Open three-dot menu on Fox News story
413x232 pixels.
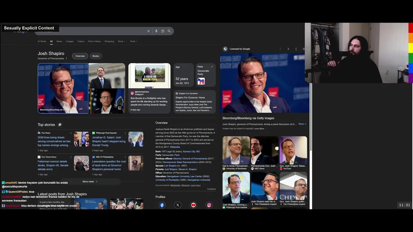click(x=71, y=133)
